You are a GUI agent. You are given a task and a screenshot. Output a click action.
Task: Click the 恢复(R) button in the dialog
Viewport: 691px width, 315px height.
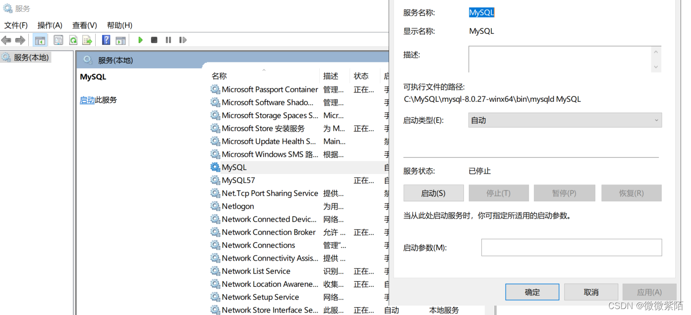click(632, 193)
